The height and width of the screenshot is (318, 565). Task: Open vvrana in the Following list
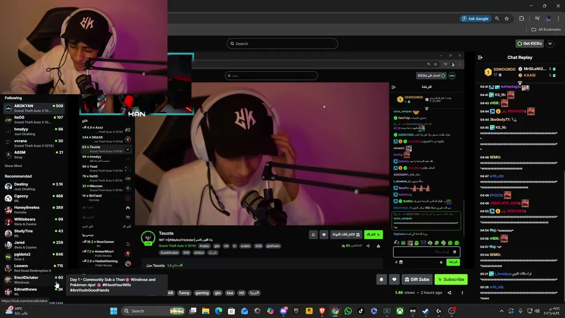(34, 143)
